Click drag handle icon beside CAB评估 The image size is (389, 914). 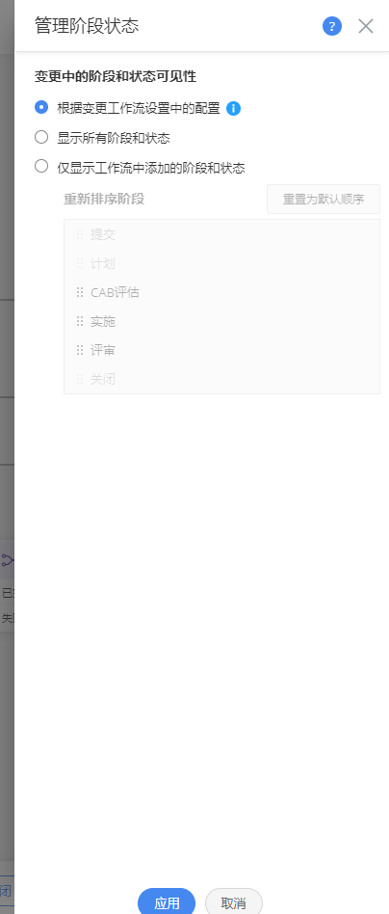point(80,292)
